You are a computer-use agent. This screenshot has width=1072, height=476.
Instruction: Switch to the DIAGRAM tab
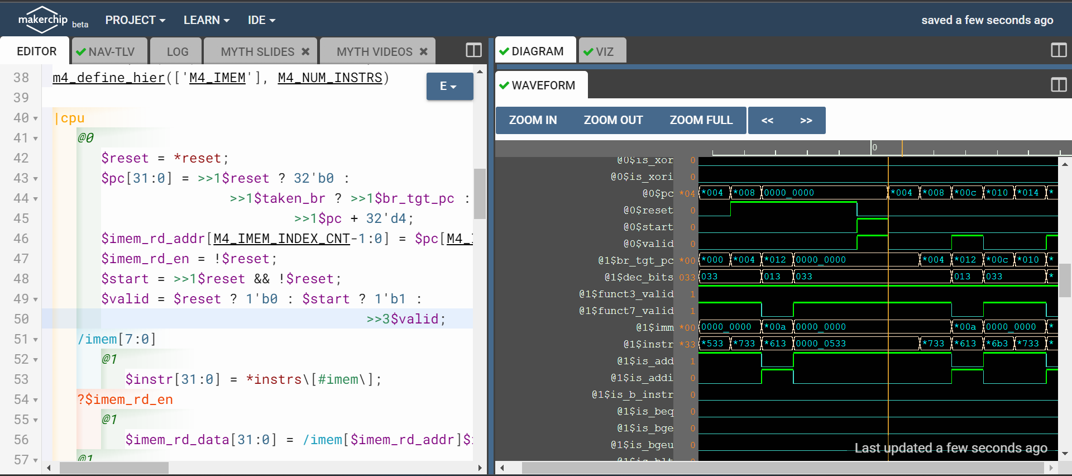tap(535, 51)
